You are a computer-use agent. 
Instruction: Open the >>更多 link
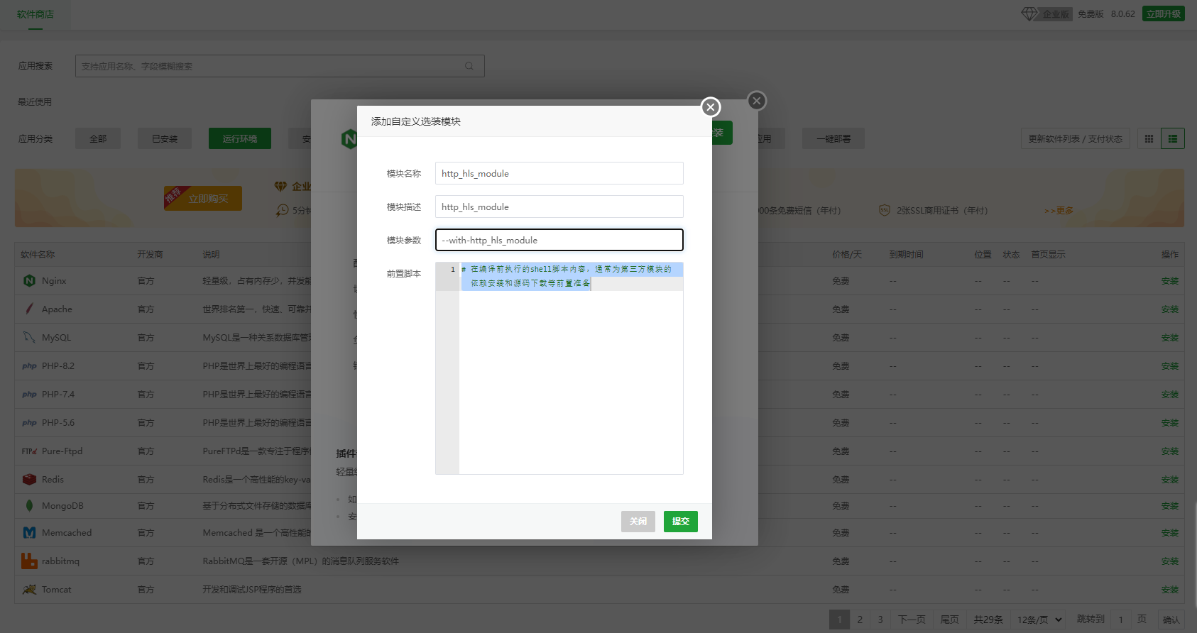(1059, 210)
